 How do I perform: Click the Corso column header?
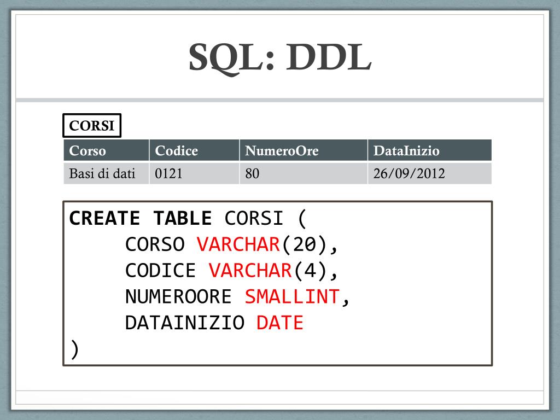coord(106,150)
